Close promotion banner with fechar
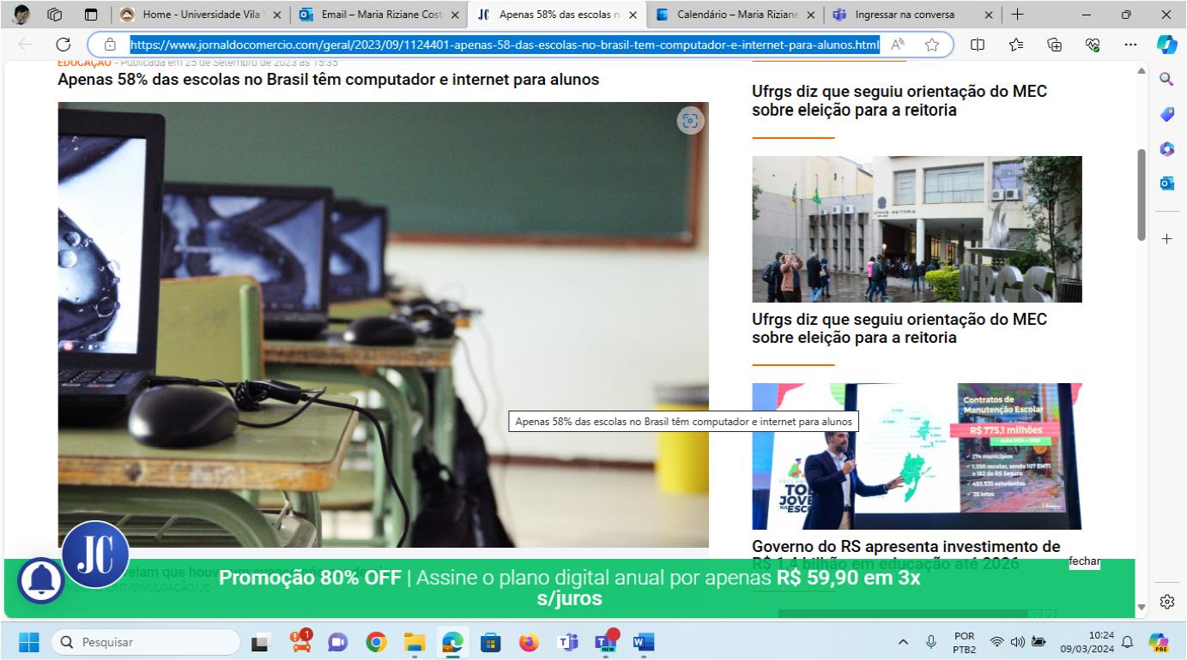 (1084, 561)
